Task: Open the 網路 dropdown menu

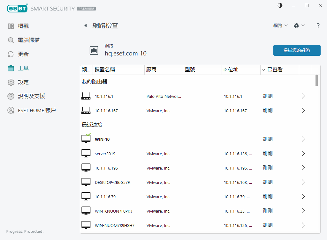Action: [x=280, y=25]
